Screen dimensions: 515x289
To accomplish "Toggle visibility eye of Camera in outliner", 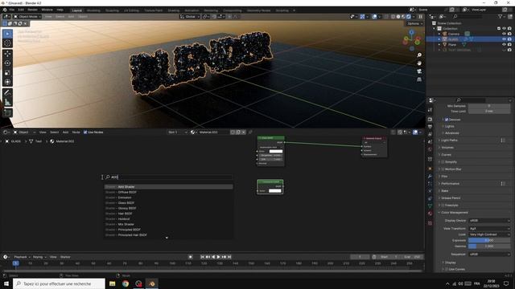I will coord(504,34).
